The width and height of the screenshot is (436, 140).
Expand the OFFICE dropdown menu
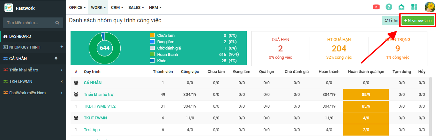pyautogui.click(x=78, y=7)
